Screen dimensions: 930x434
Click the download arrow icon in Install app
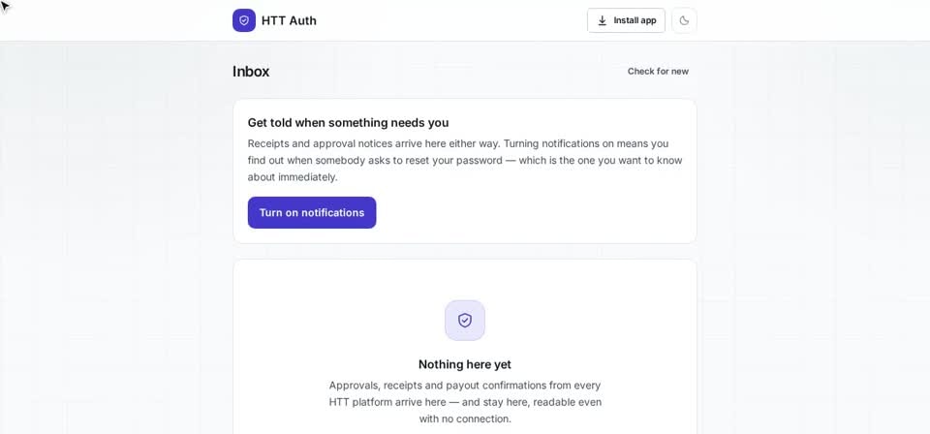[602, 20]
